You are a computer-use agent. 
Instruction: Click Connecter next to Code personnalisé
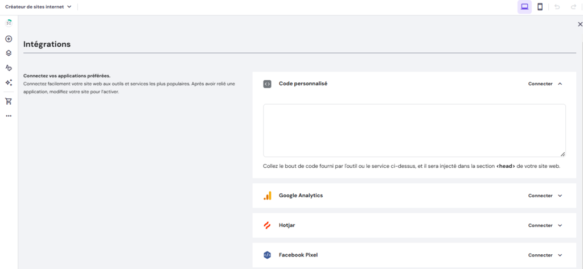point(540,84)
